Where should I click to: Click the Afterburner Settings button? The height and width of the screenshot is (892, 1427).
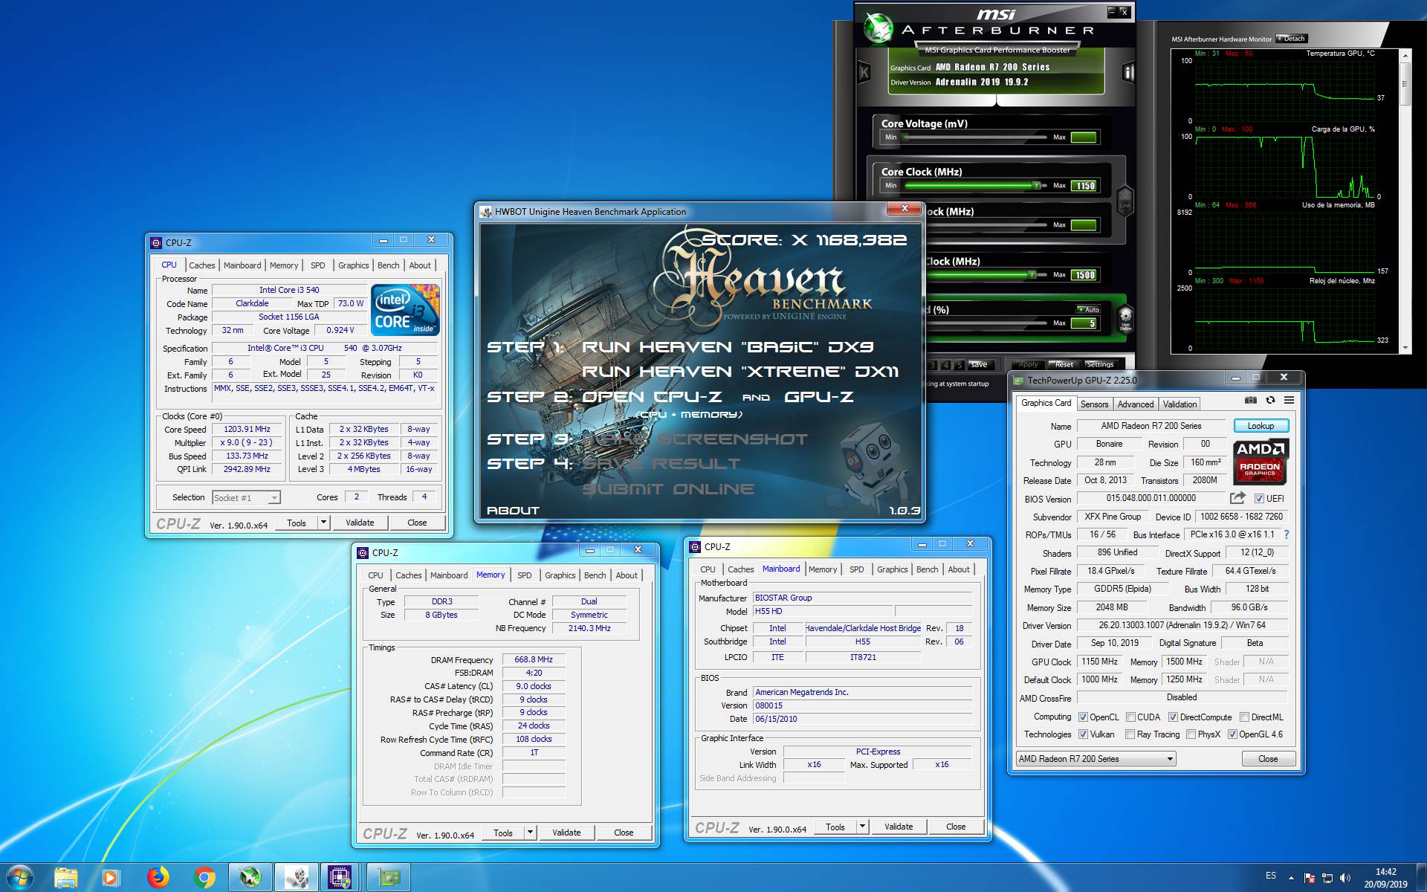tap(1100, 364)
